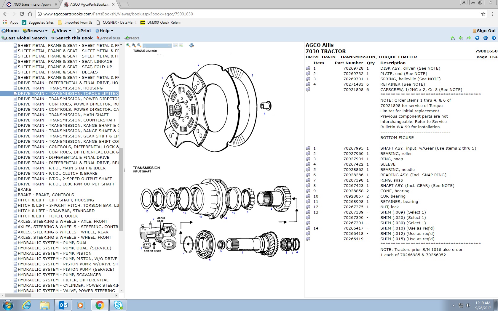498x311 pixels.
Task: Show next diagram image icon
Action: (x=181, y=45)
